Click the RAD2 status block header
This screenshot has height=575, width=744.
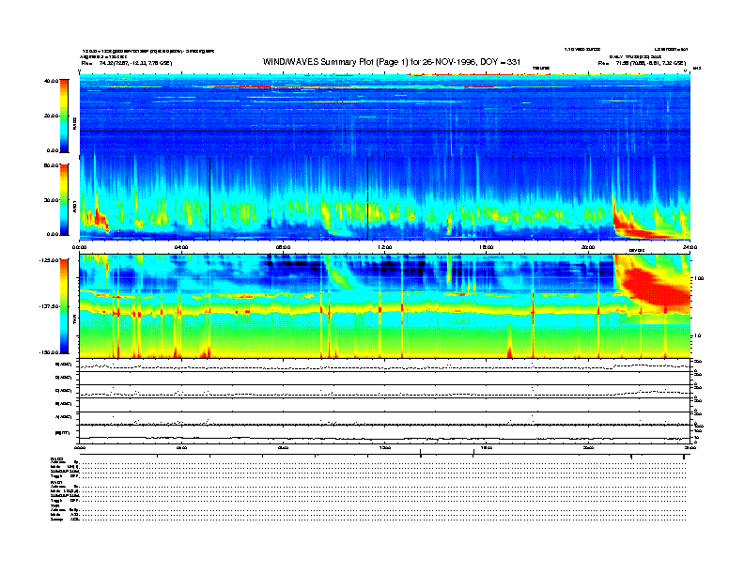[x=57, y=459]
